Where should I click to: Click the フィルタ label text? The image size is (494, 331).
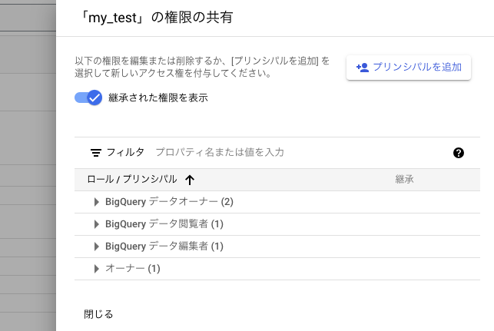[x=125, y=152]
